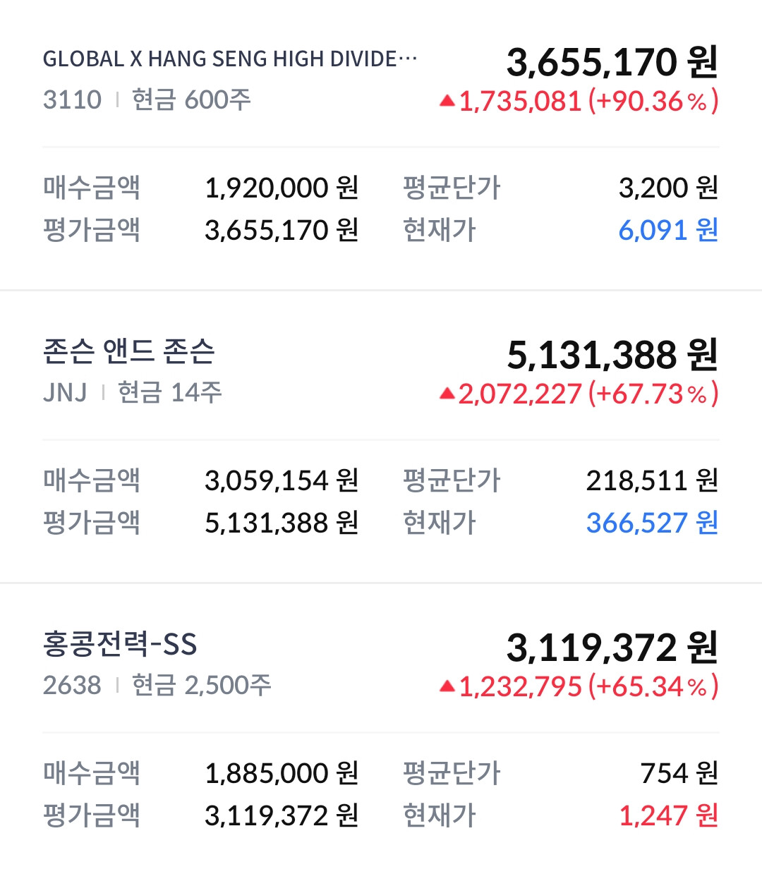Select ticker code 3110

click(72, 100)
